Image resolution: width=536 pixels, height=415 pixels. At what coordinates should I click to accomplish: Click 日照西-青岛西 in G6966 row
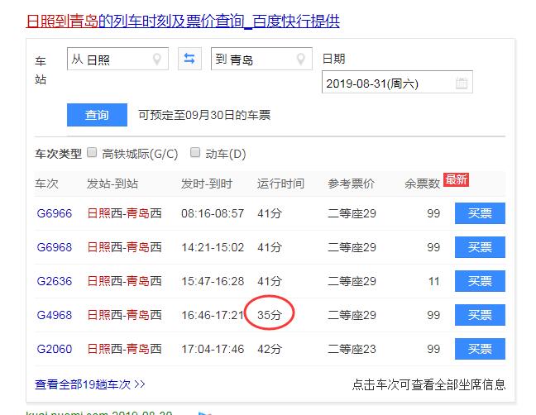pyautogui.click(x=124, y=213)
